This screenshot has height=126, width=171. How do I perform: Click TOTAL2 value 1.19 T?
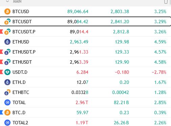[x=82, y=123]
